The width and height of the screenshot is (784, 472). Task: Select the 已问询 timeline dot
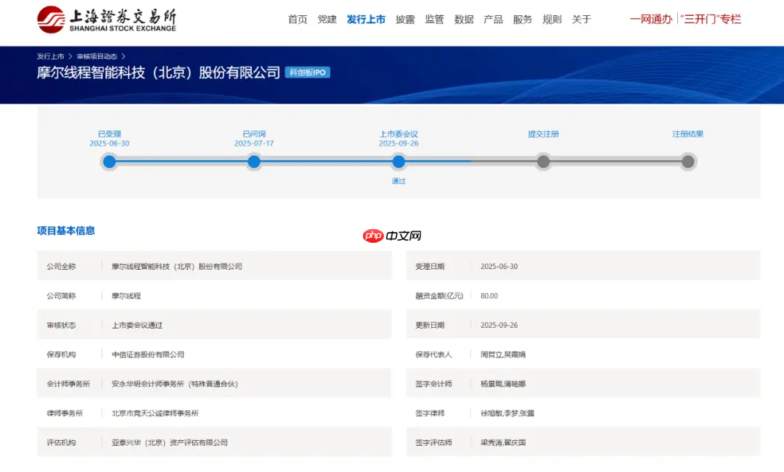point(254,162)
